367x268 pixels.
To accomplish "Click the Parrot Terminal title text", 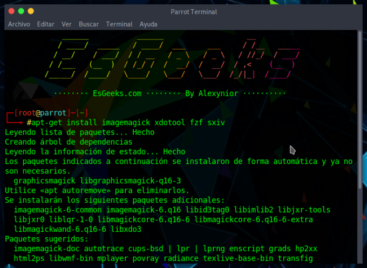I will [194, 12].
